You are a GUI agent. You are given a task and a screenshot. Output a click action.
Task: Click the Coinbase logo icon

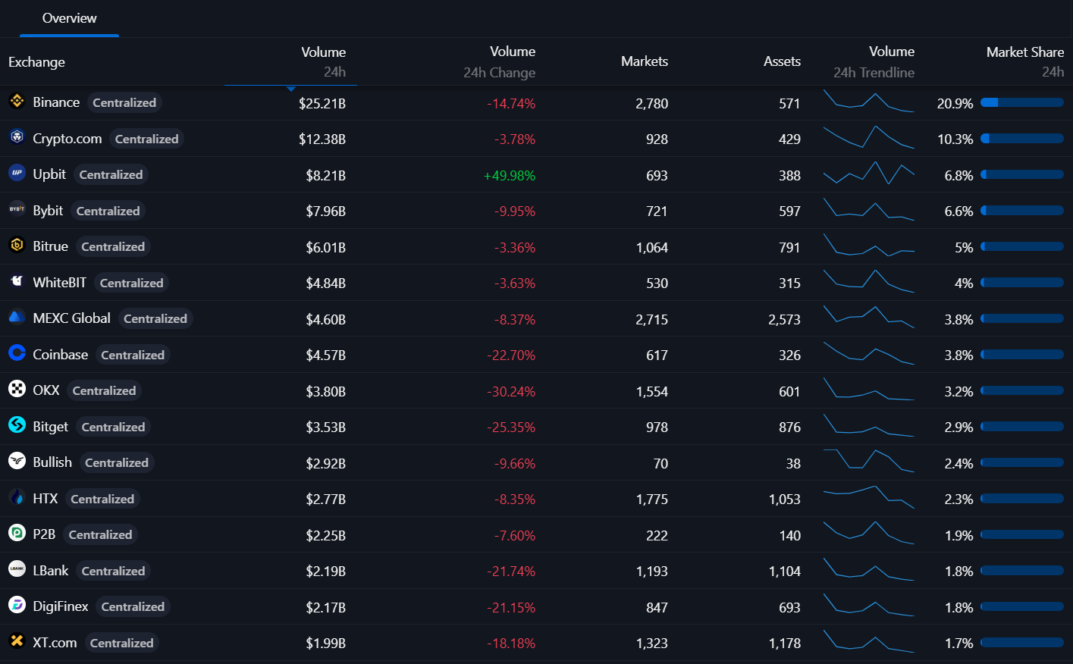[x=17, y=353]
